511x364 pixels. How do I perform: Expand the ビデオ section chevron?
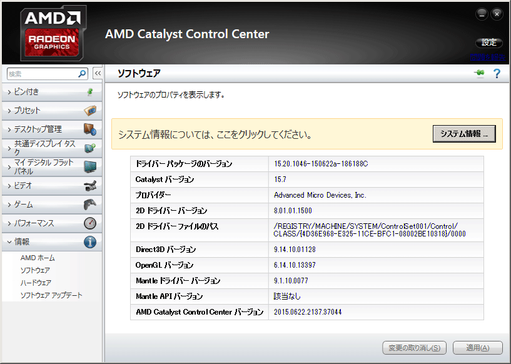(9, 186)
